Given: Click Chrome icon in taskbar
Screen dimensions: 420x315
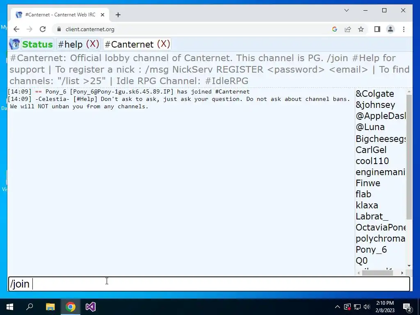Looking at the screenshot, I should 71,307.
